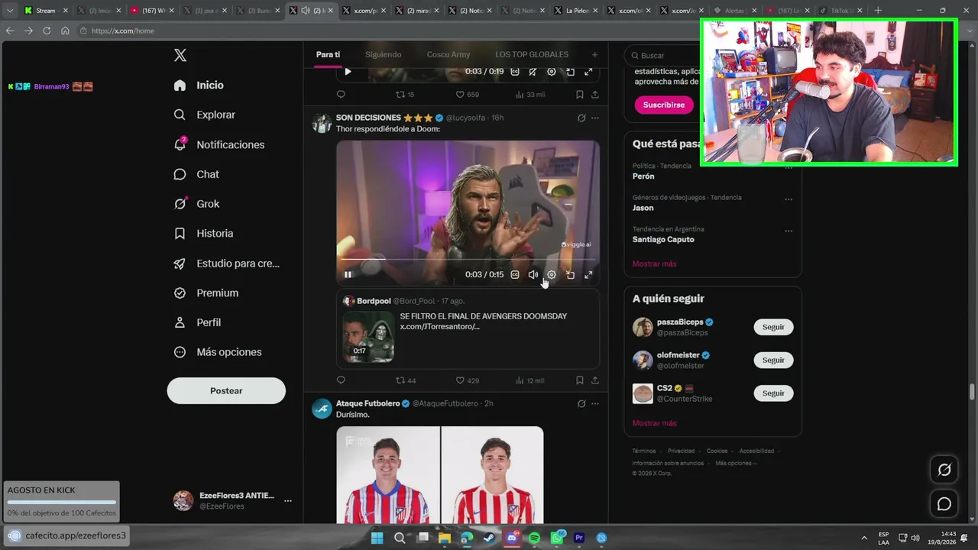The height and width of the screenshot is (550, 978).
Task: Switch to the LOS TOP GLOBALES tab
Action: (x=532, y=55)
